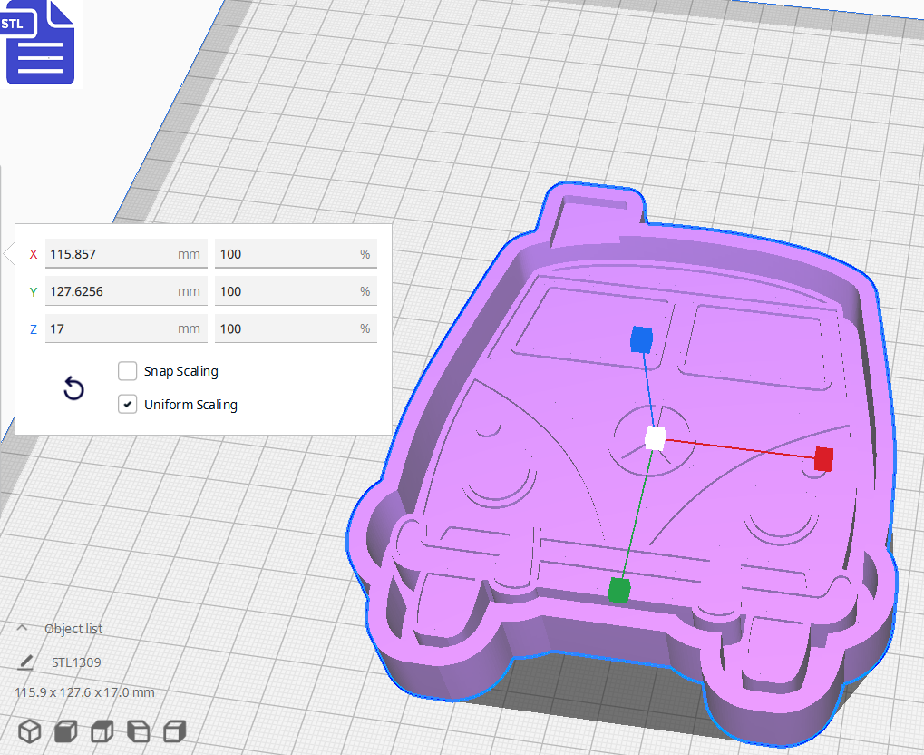The width and height of the screenshot is (924, 755).
Task: Grab the red X-axis scale handle
Action: (823, 459)
